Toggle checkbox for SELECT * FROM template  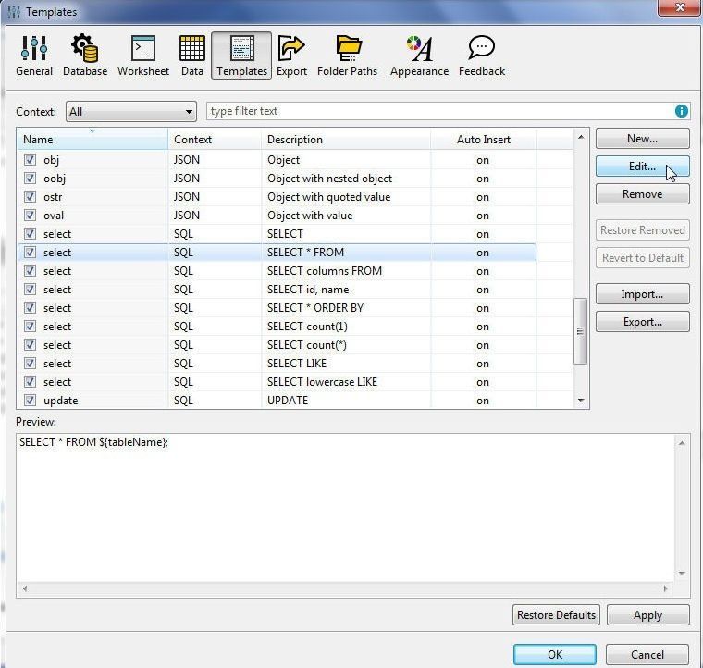pyautogui.click(x=30, y=253)
